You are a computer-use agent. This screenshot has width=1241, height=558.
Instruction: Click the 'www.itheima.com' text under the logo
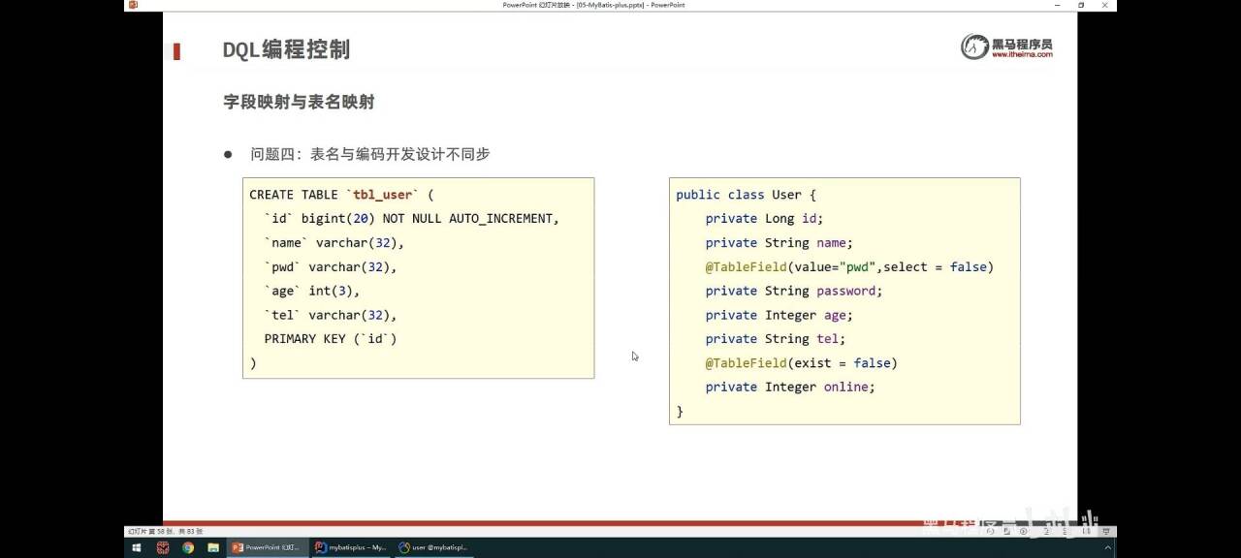pos(1021,55)
